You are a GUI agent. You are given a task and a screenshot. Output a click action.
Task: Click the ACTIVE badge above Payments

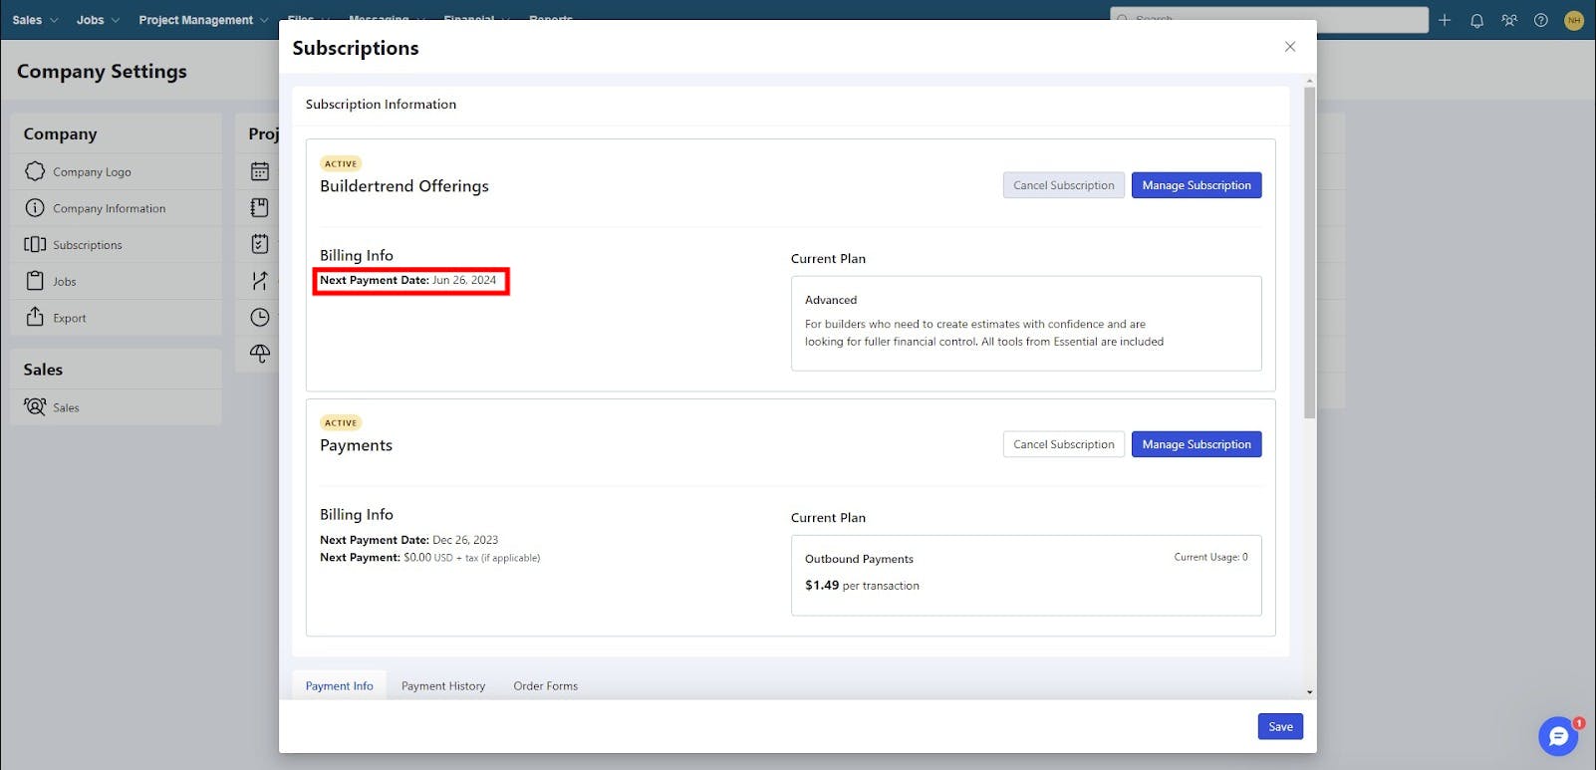tap(341, 422)
